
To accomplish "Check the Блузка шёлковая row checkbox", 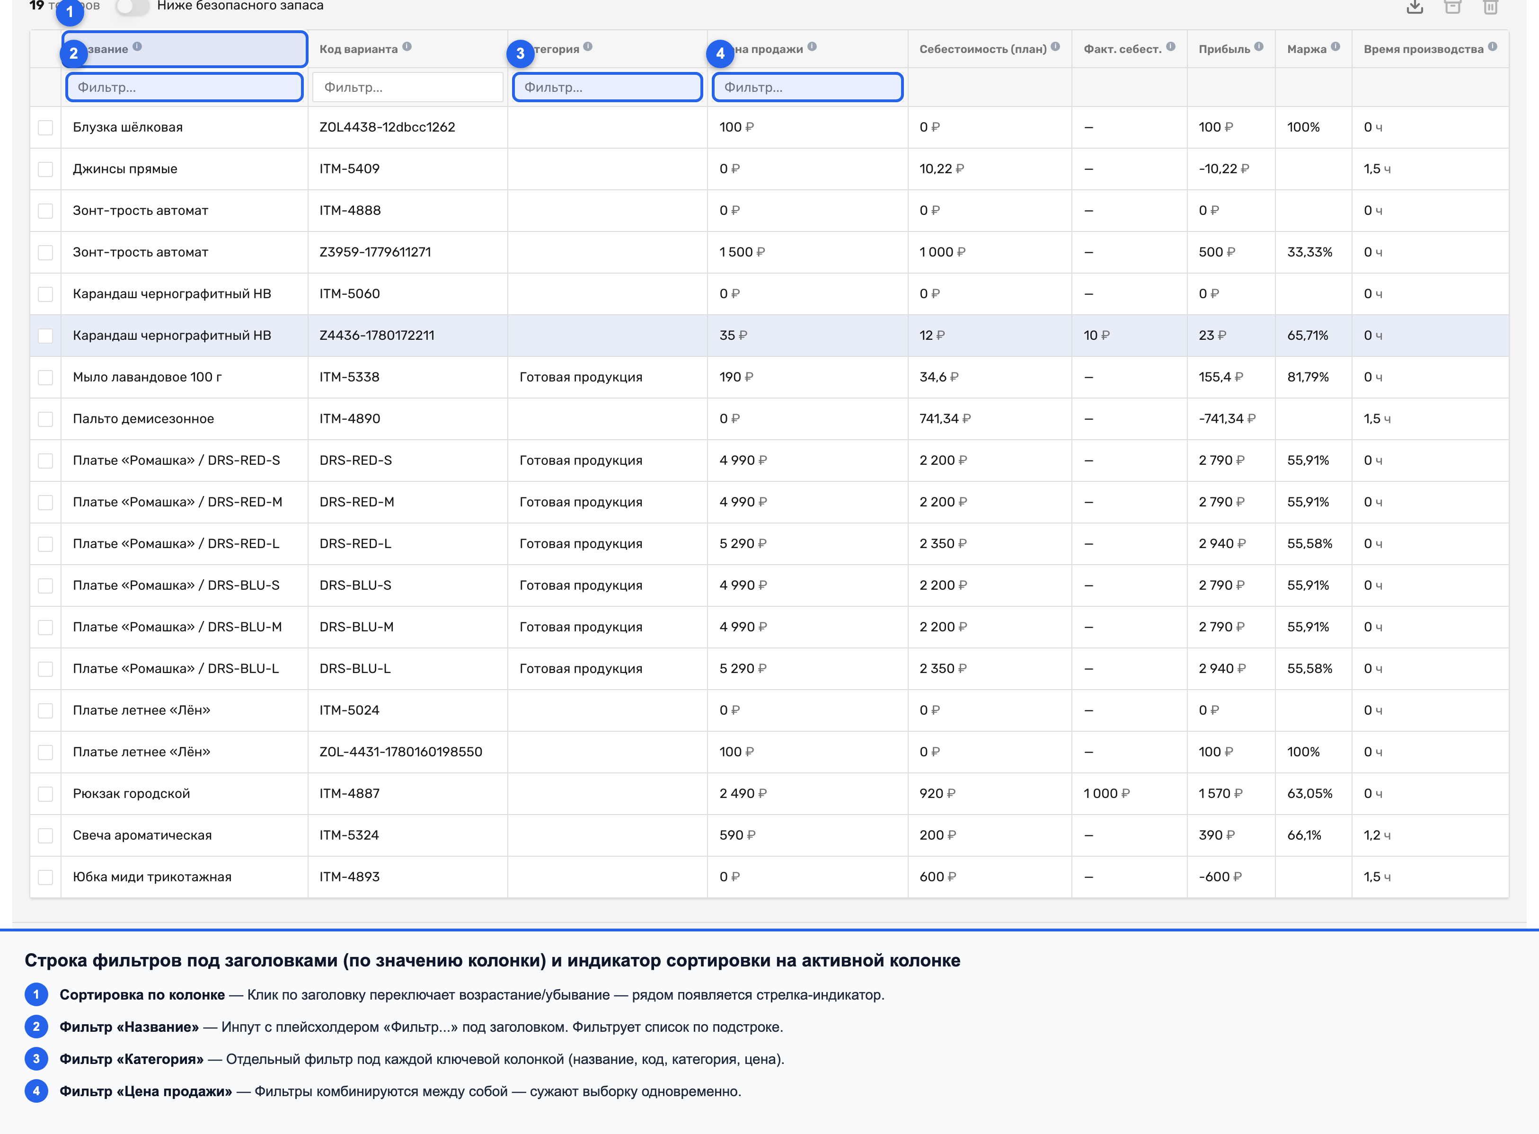I will tap(45, 128).
